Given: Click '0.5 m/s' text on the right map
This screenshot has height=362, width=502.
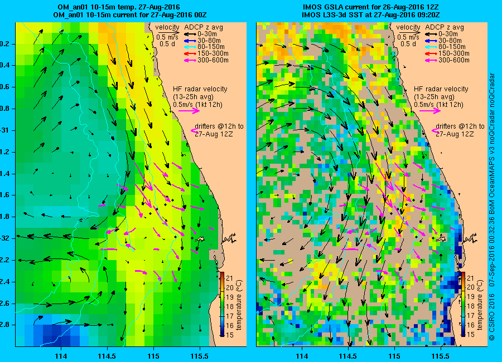Looking at the screenshot, I should 408,37.
